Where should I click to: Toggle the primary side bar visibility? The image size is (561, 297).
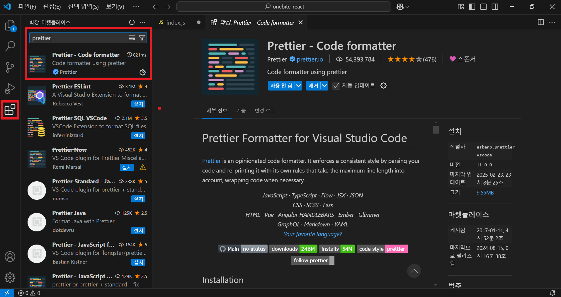point(472,7)
